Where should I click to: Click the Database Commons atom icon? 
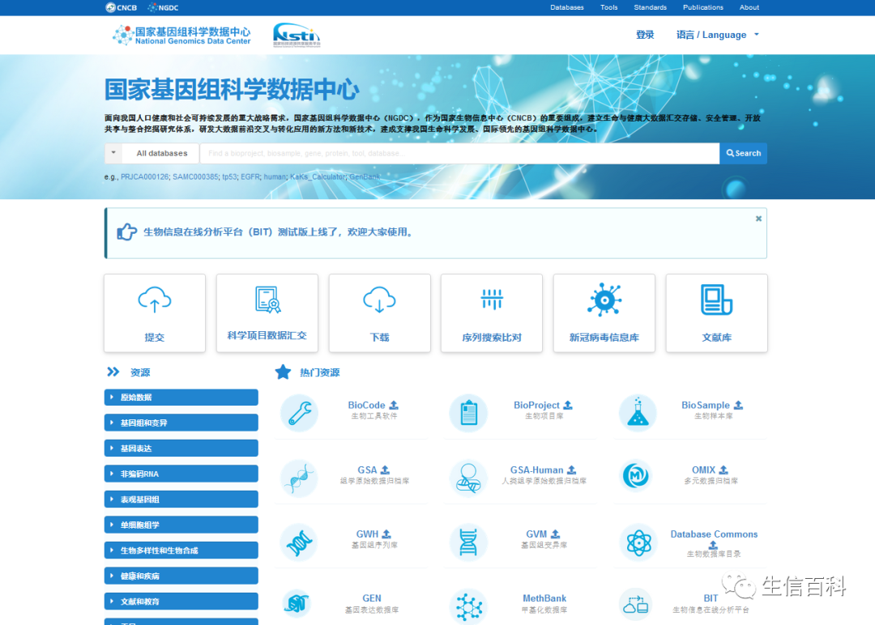pyautogui.click(x=638, y=542)
